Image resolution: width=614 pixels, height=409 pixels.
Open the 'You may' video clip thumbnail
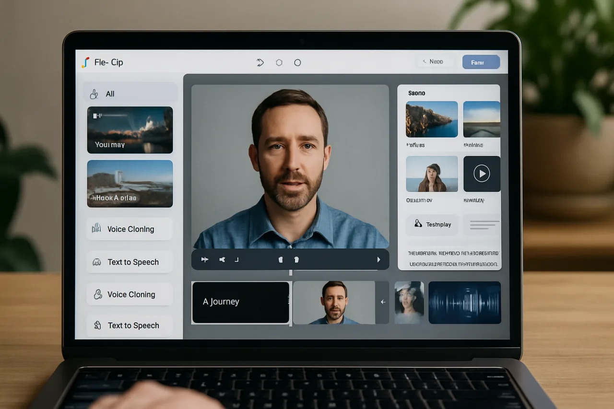pyautogui.click(x=130, y=130)
